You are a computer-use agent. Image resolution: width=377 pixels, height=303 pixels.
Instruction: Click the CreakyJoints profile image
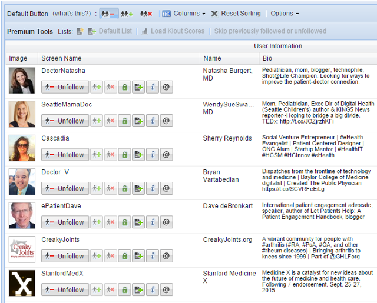pos(22,251)
